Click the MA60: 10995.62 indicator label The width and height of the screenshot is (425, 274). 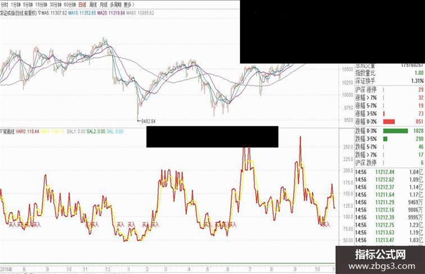pos(140,13)
